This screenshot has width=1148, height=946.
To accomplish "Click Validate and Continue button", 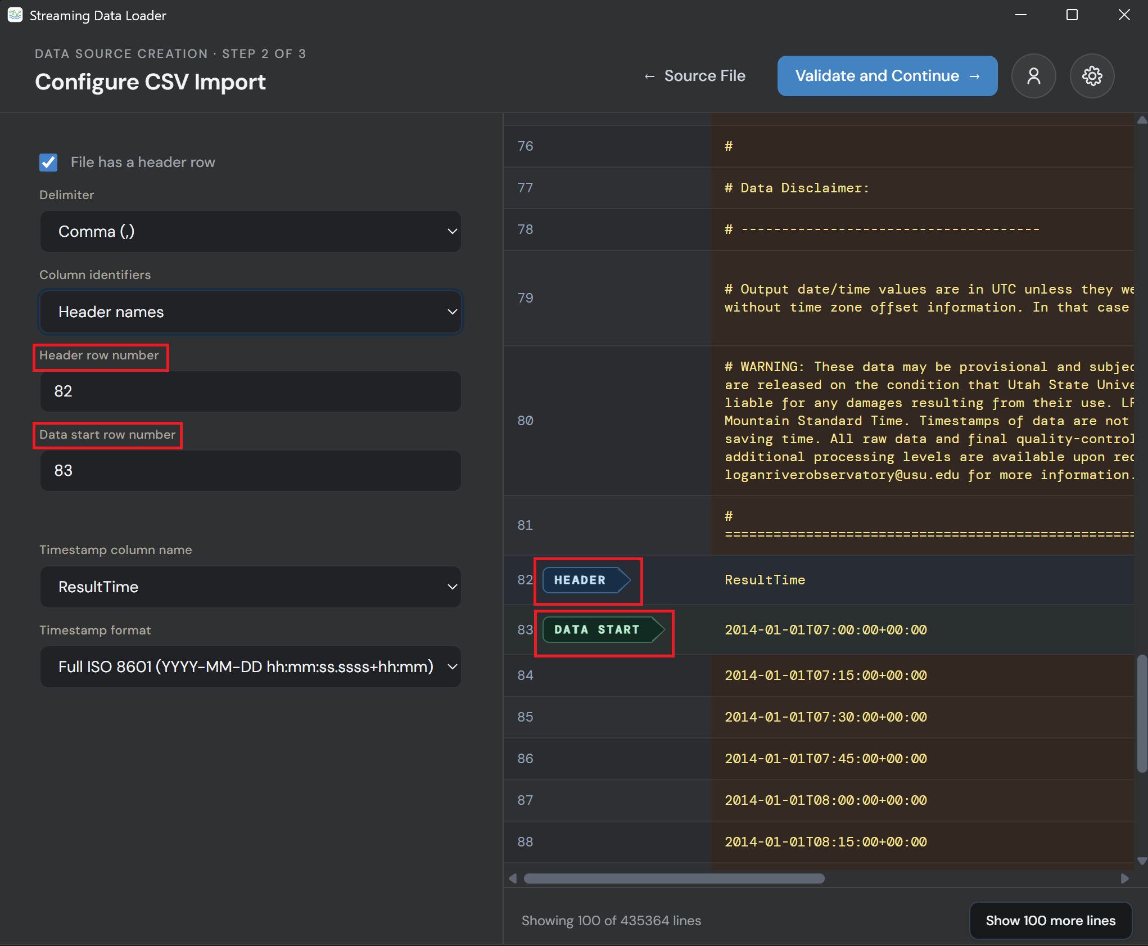I will coord(887,76).
